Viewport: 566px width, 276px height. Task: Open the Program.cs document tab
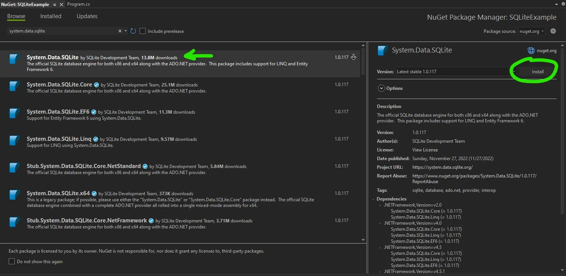click(x=78, y=4)
